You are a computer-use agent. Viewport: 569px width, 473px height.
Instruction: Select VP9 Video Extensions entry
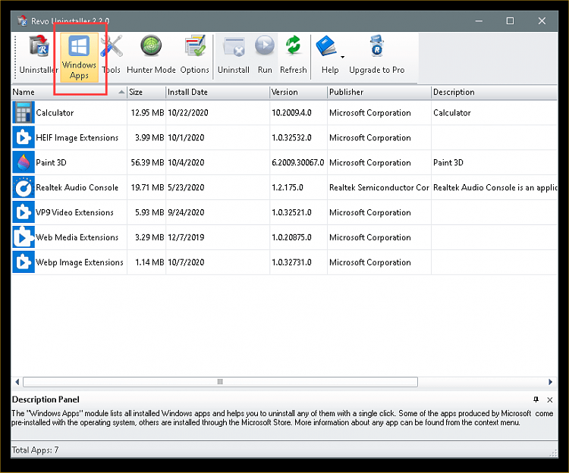[x=75, y=212]
